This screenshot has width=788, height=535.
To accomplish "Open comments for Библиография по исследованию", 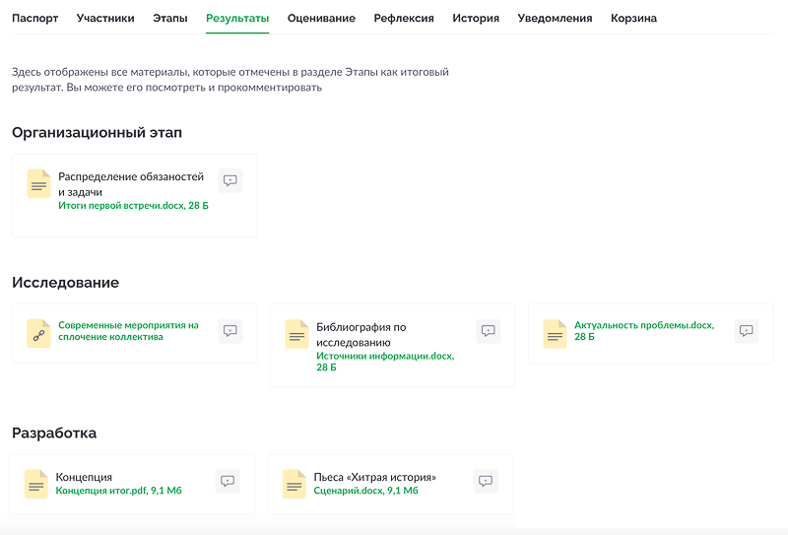I will (488, 331).
